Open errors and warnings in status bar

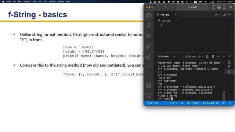click(152, 103)
